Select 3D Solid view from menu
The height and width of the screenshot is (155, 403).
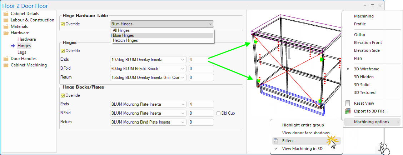362,85
